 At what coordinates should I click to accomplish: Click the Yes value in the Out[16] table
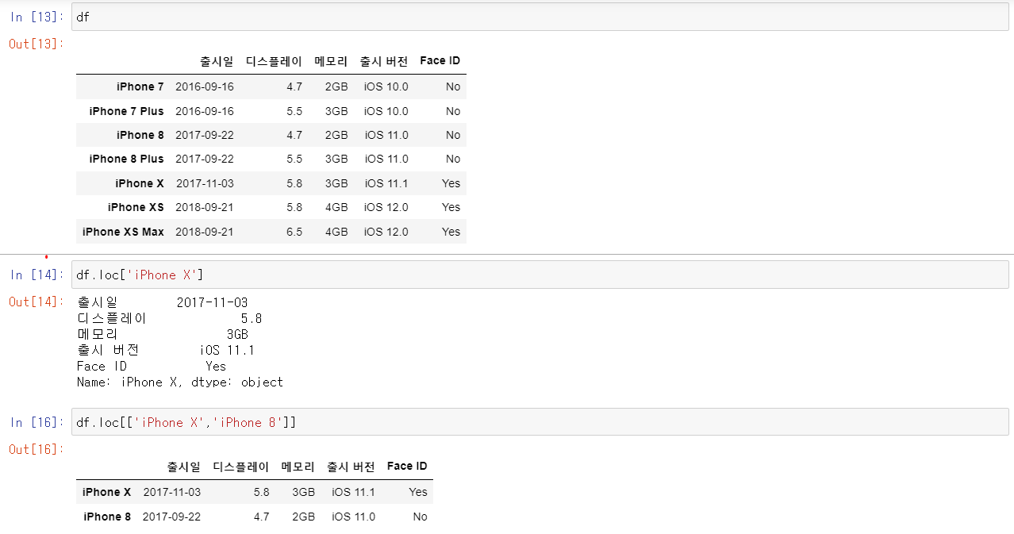[418, 492]
